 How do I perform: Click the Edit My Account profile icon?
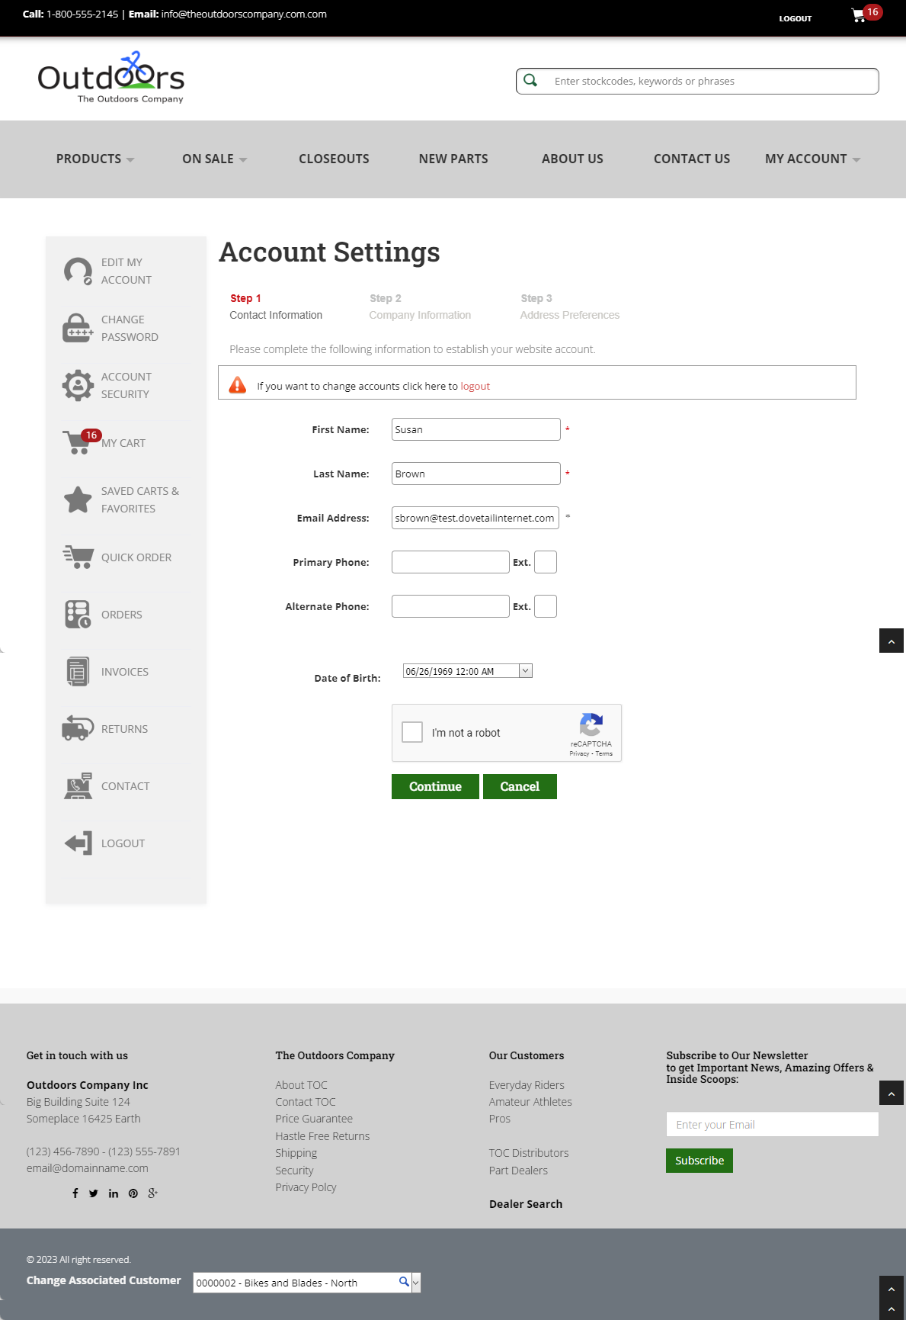78,271
